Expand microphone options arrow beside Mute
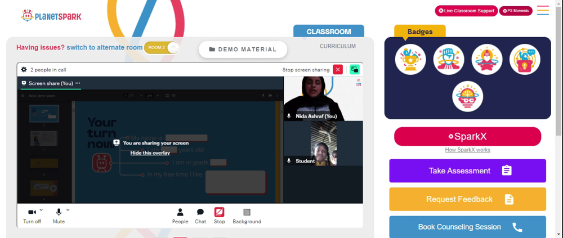The width and height of the screenshot is (563, 238). tap(68, 210)
